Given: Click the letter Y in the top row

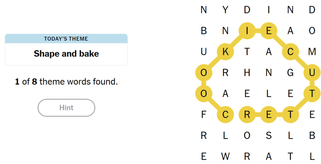Looking at the screenshot, I should [x=225, y=10].
